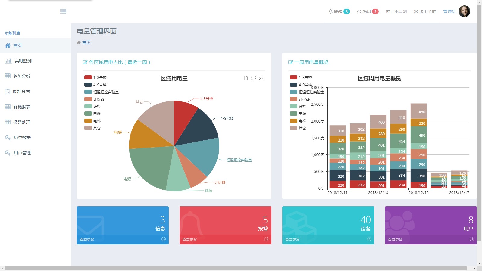Image resolution: width=482 pixels, height=271 pixels.
Task: Toggle pie legend 4-9号楼
Action: point(95,85)
